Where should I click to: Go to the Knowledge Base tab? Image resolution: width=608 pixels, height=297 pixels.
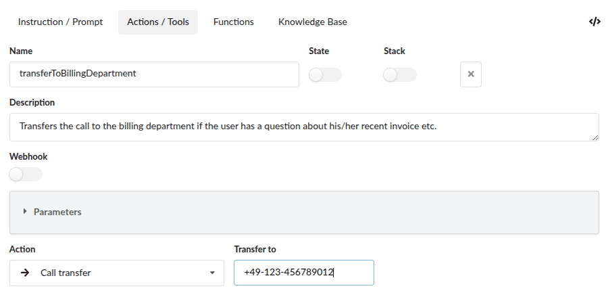point(312,22)
